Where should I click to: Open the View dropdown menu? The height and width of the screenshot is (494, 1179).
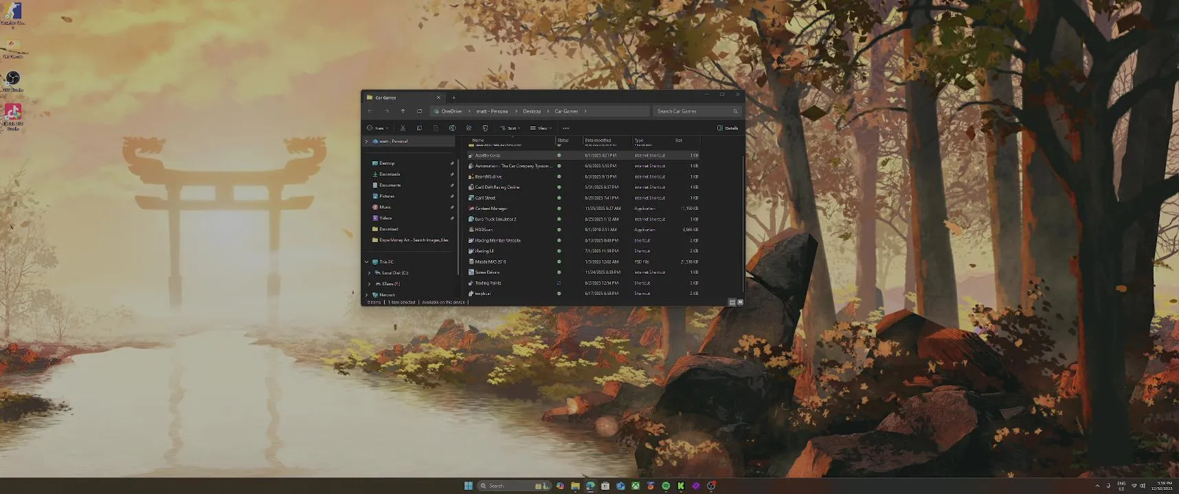pos(541,128)
